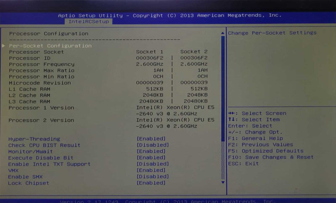Select the Lock Chipset label

[x=29, y=183]
